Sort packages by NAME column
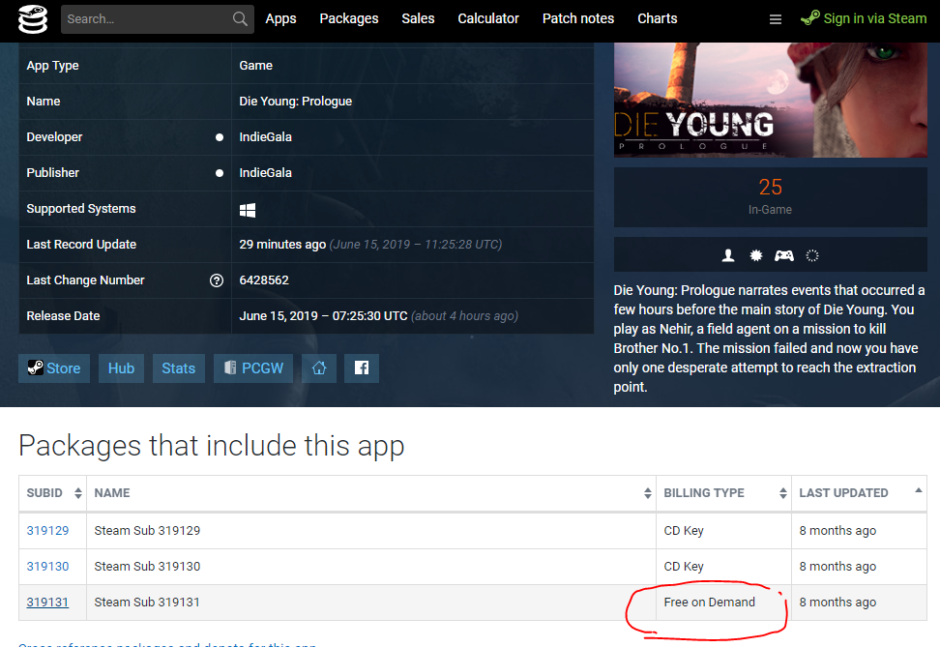The width and height of the screenshot is (940, 647). [x=371, y=493]
